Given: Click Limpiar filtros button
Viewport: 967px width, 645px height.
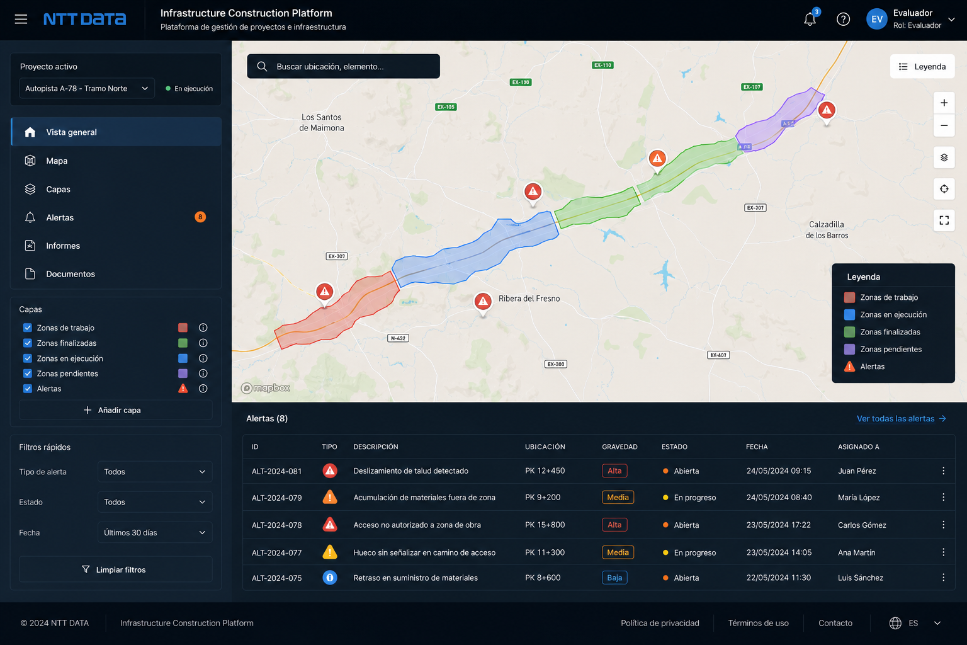Looking at the screenshot, I should click(115, 569).
